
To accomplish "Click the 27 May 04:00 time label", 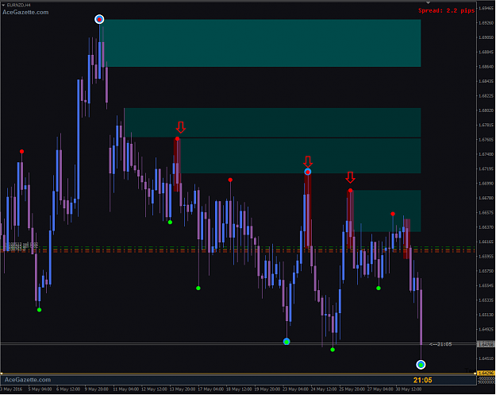I will 381,389.
